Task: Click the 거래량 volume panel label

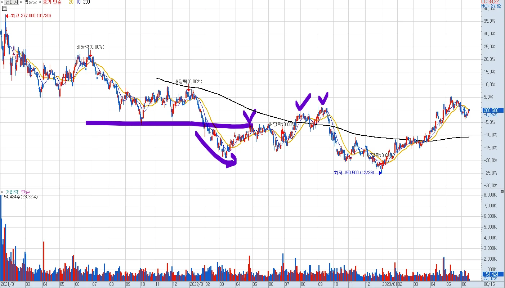Action: (x=12, y=192)
